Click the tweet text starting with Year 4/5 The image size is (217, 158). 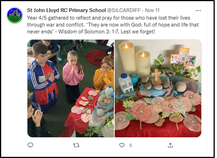point(113,25)
